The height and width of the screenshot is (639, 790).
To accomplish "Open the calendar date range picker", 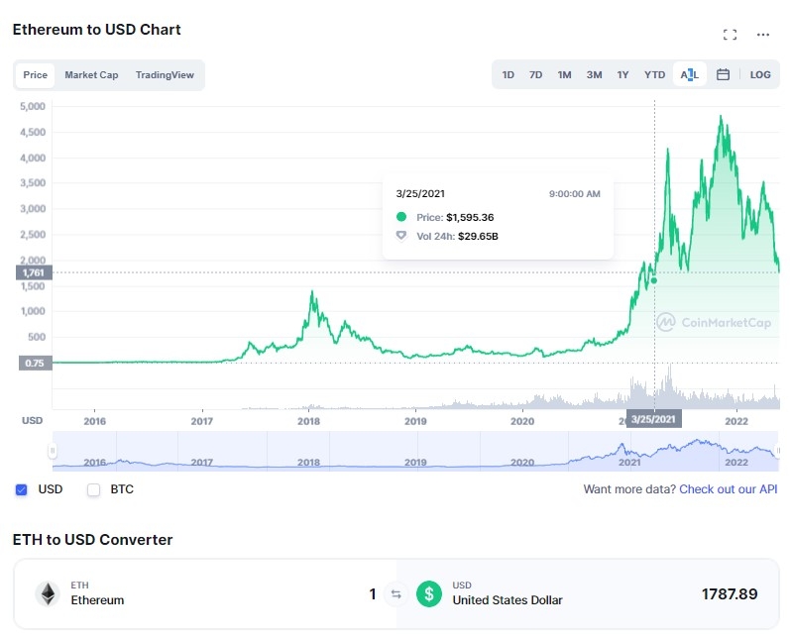I will click(x=723, y=74).
